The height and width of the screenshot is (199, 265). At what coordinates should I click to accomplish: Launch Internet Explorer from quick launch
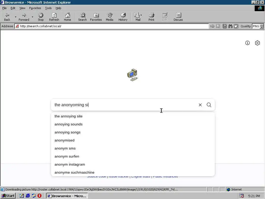point(27,196)
